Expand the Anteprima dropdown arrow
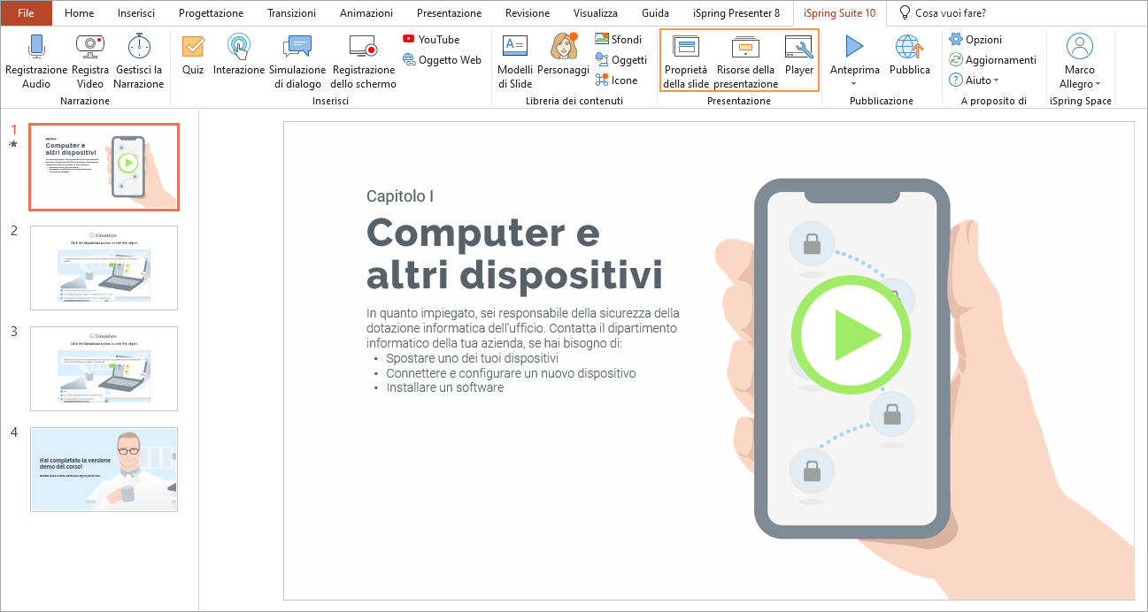Screen dimensions: 1148x612 [x=854, y=84]
